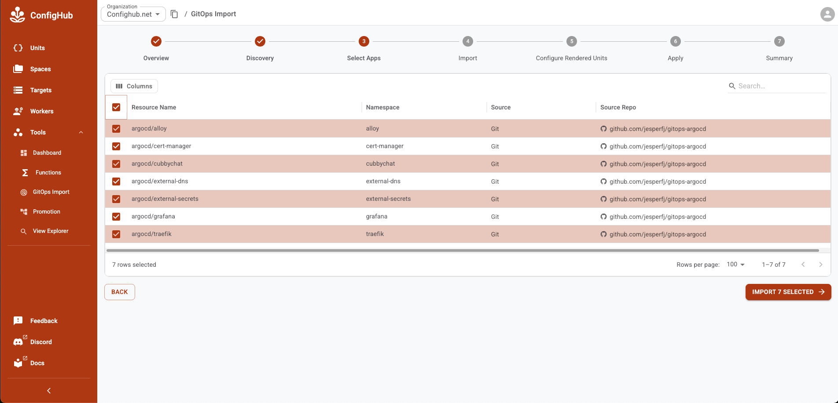
Task: Open the user account avatar menu
Action: pos(827,14)
